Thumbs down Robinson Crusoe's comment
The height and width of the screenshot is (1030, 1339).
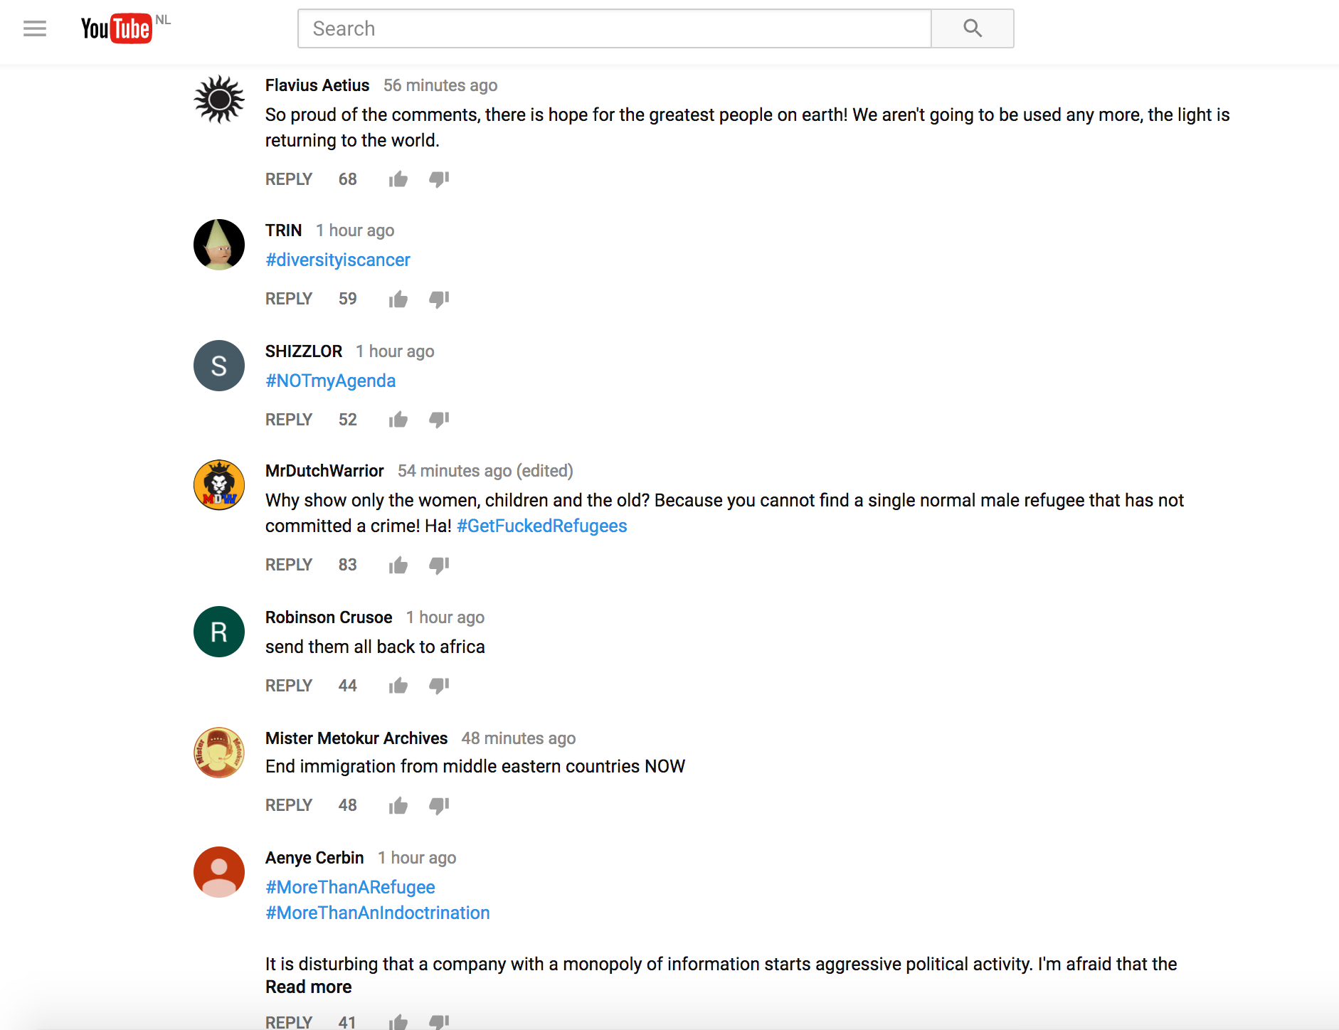439,686
